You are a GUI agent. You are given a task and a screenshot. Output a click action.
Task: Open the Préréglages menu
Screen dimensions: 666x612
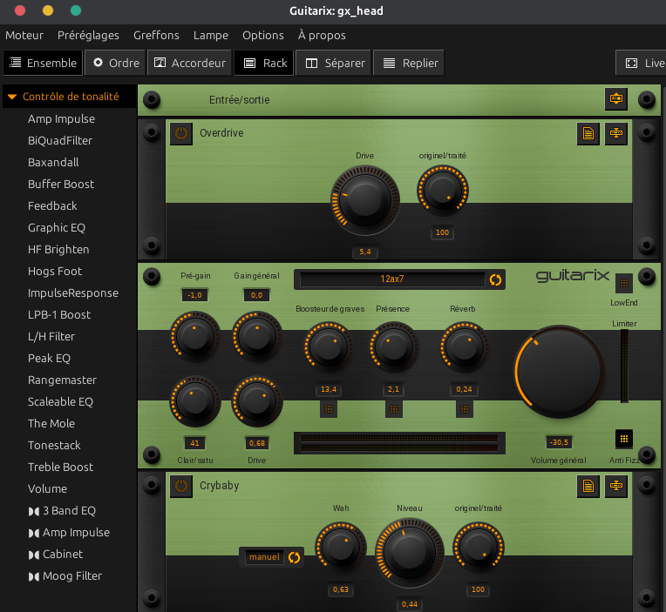tap(88, 35)
